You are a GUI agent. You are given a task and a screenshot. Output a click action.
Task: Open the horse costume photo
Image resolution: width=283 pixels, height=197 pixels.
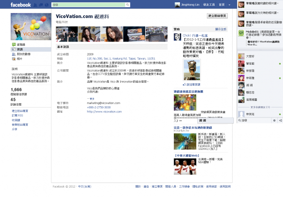[191, 70]
